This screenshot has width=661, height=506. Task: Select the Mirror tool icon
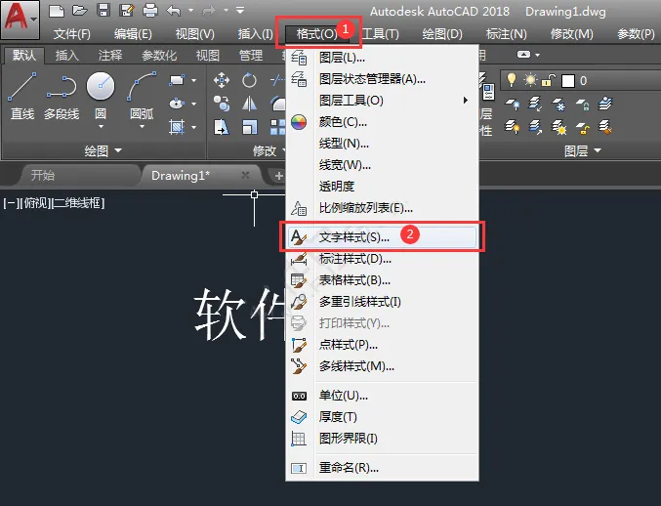point(249,104)
